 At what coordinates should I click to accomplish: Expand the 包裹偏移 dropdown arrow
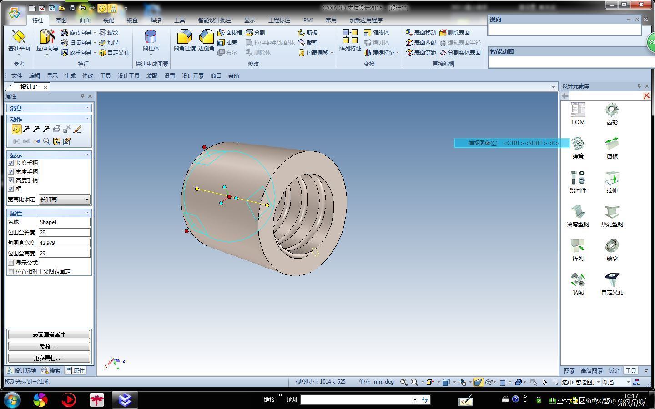pos(332,53)
